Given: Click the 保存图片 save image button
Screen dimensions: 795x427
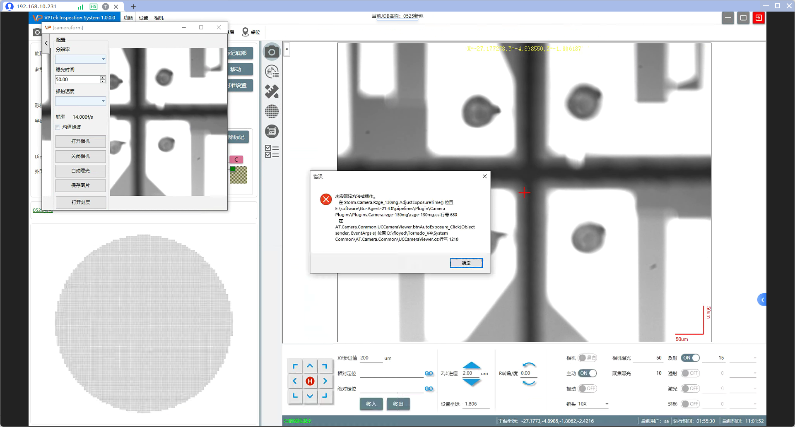Looking at the screenshot, I should click(81, 185).
